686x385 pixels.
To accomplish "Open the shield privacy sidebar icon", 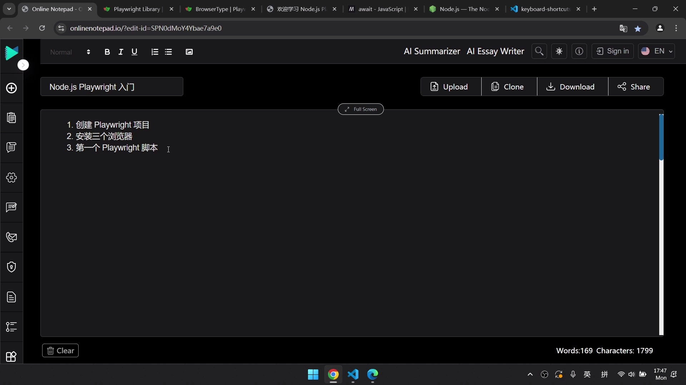I will [x=11, y=267].
